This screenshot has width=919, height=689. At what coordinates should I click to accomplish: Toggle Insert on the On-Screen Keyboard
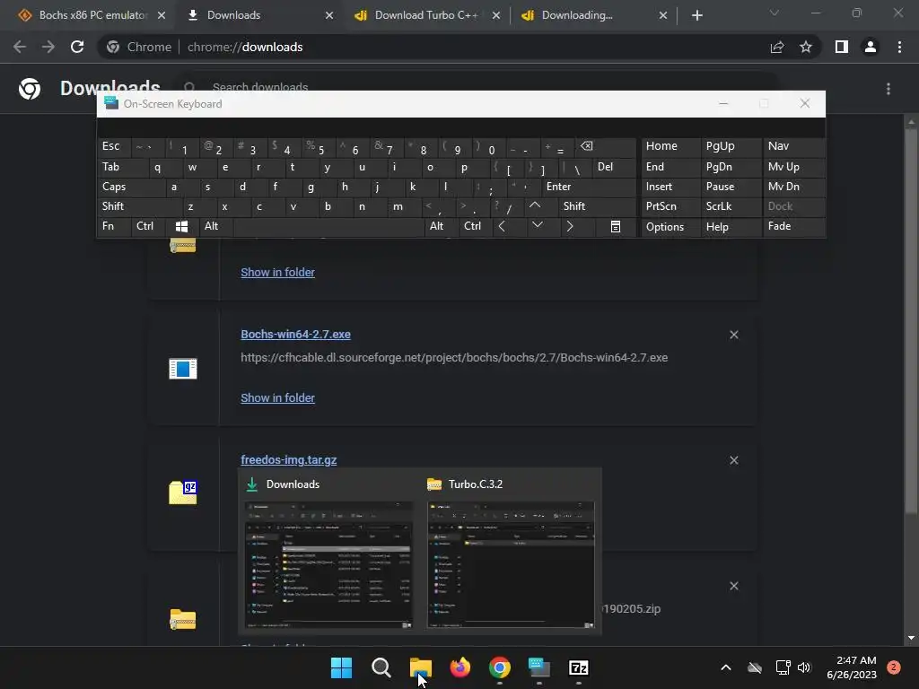(x=670, y=187)
